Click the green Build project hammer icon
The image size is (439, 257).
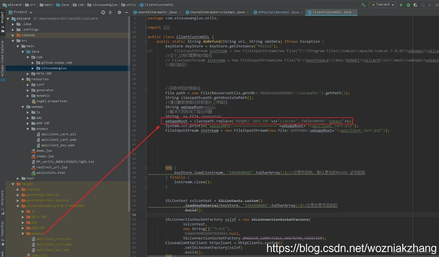tap(363, 5)
